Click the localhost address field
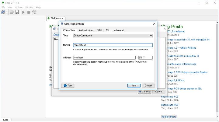 pos(104,58)
